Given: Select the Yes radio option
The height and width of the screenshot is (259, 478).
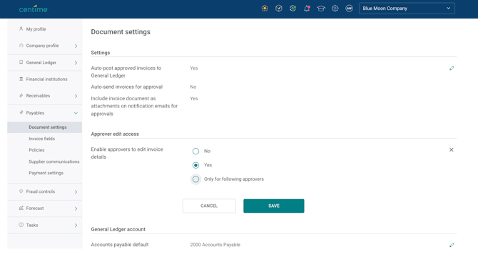Looking at the screenshot, I should pyautogui.click(x=195, y=165).
